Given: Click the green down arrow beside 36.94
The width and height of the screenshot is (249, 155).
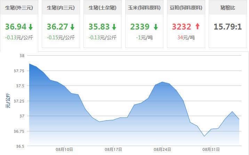Looking at the screenshot, I should pyautogui.click(x=31, y=27).
